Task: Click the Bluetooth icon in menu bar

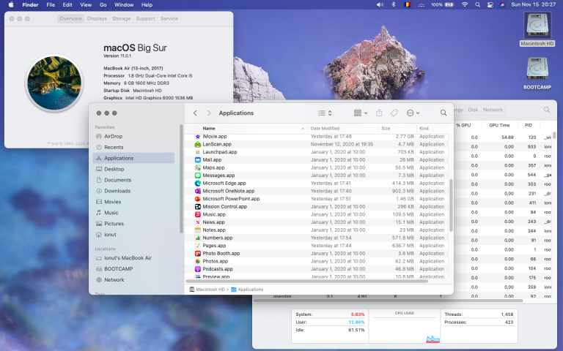Action: coord(394,4)
